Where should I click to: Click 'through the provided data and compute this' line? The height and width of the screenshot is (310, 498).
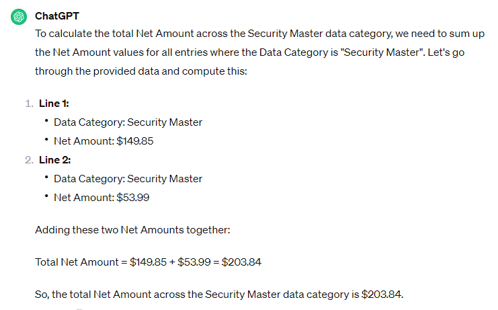(141, 71)
